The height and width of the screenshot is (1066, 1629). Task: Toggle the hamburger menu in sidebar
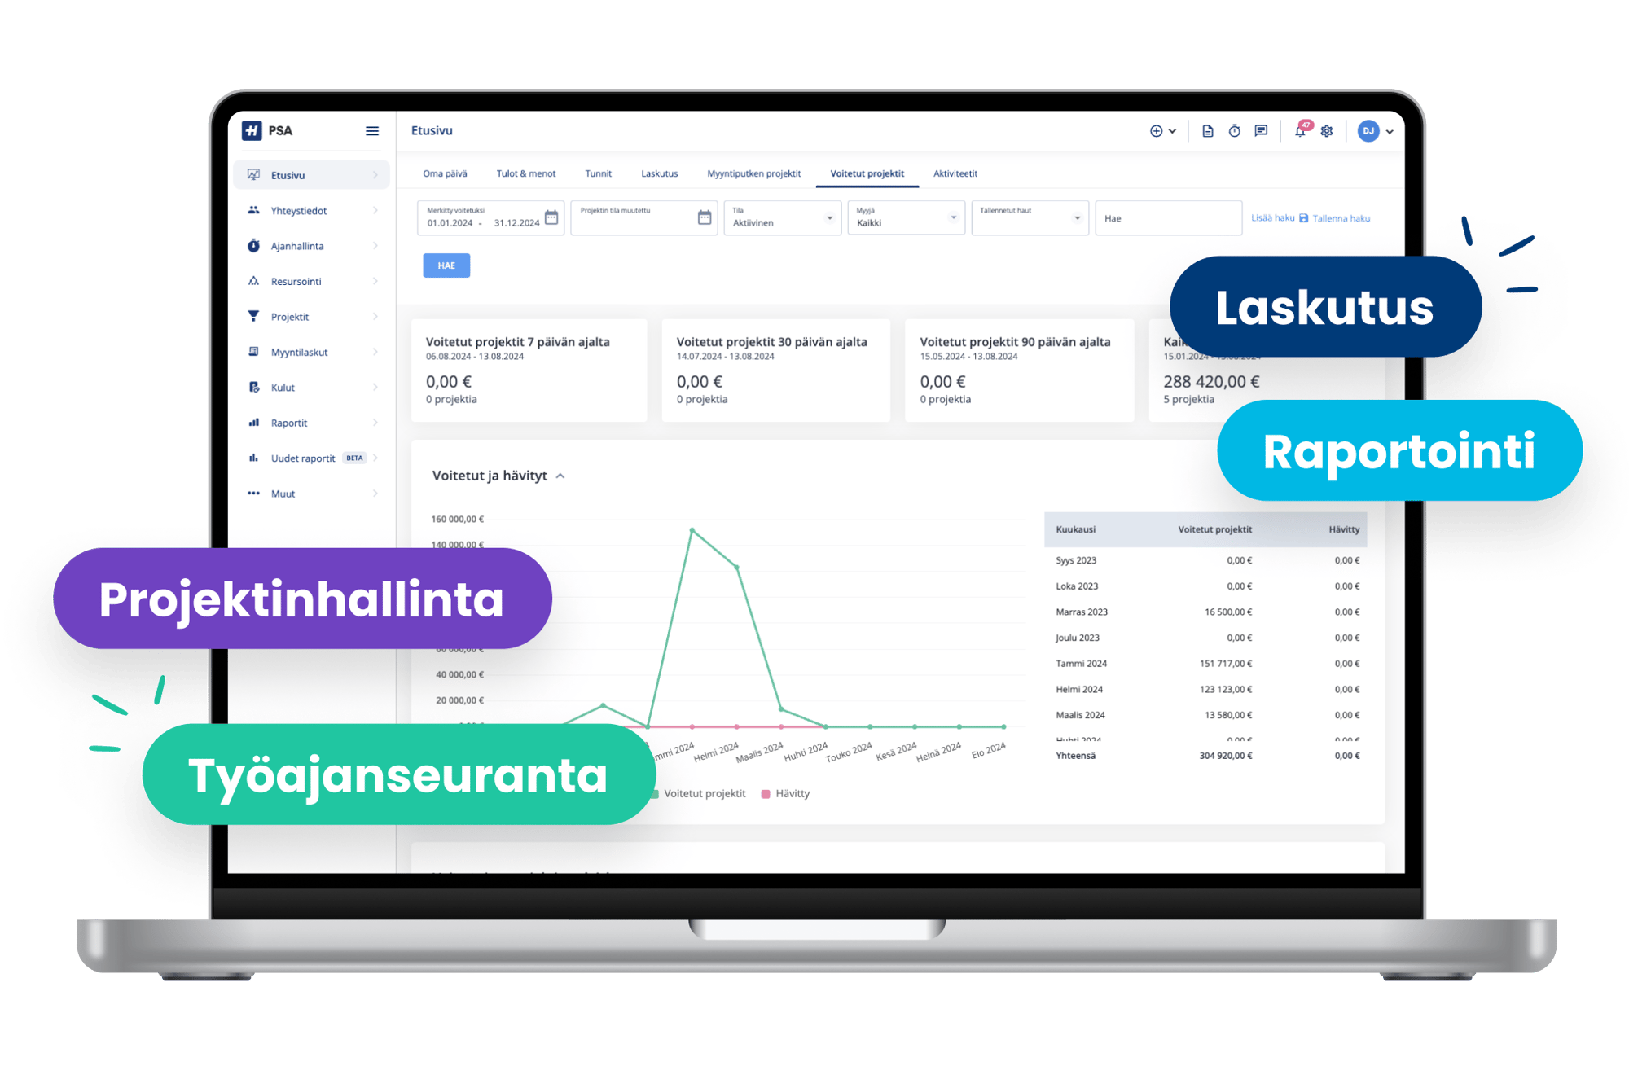pyautogui.click(x=372, y=131)
